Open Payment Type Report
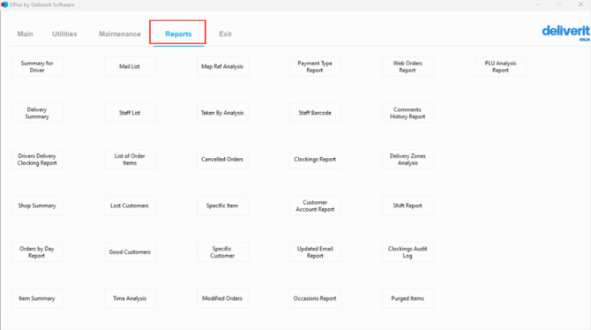Viewport: 591px width, 330px height. point(315,66)
